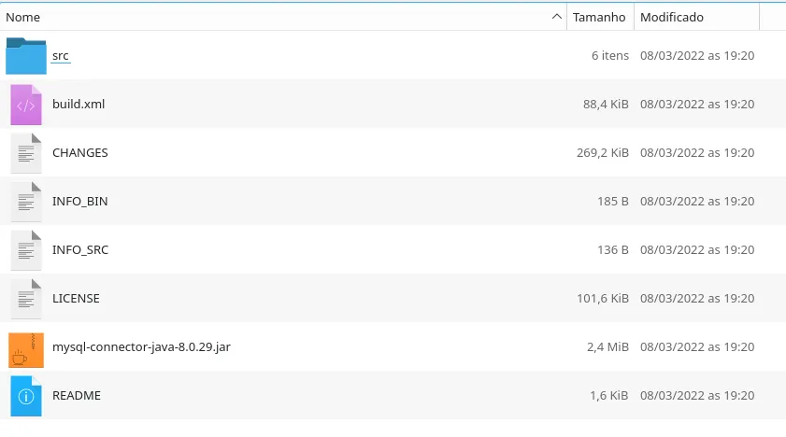Select the CHANGES text document icon
The image size is (786, 437).
pyautogui.click(x=26, y=153)
